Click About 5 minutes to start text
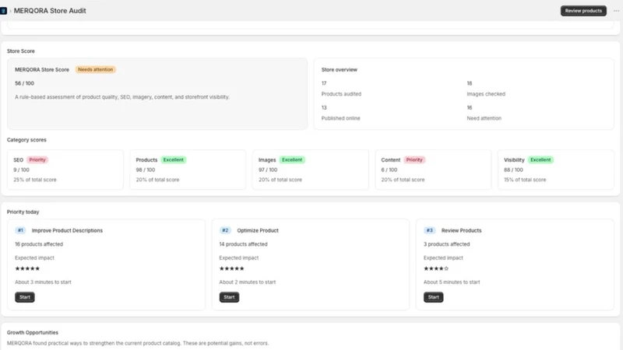Screen dimensions: 623x350 (x=452, y=282)
